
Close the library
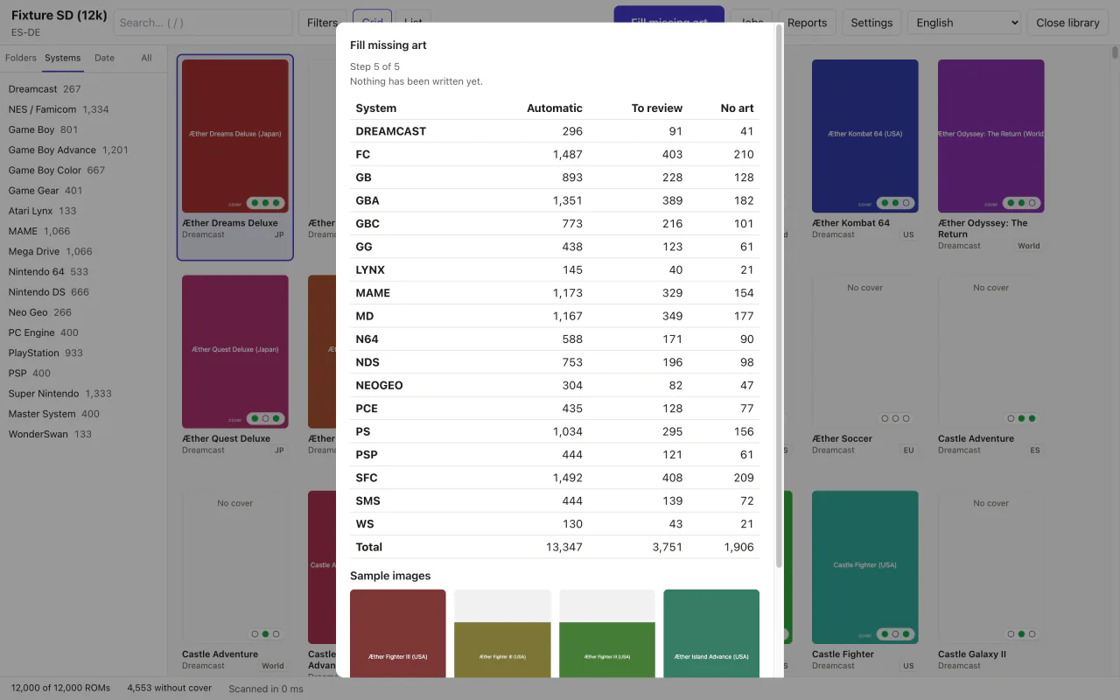tap(1067, 23)
